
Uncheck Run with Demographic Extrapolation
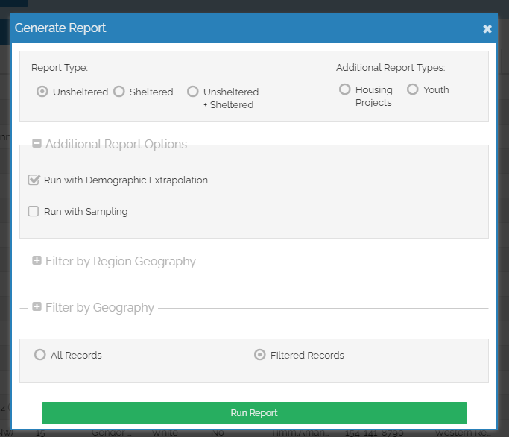(34, 180)
